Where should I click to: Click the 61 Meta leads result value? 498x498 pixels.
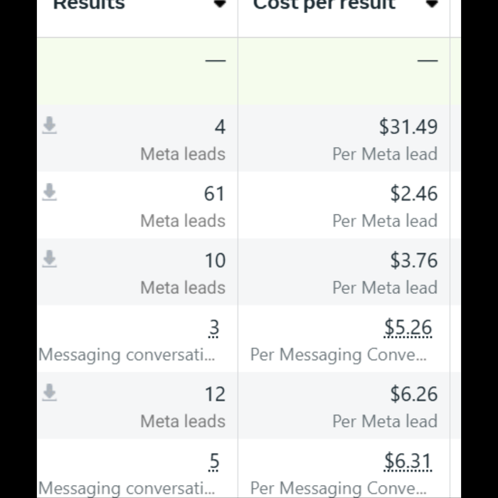215,194
